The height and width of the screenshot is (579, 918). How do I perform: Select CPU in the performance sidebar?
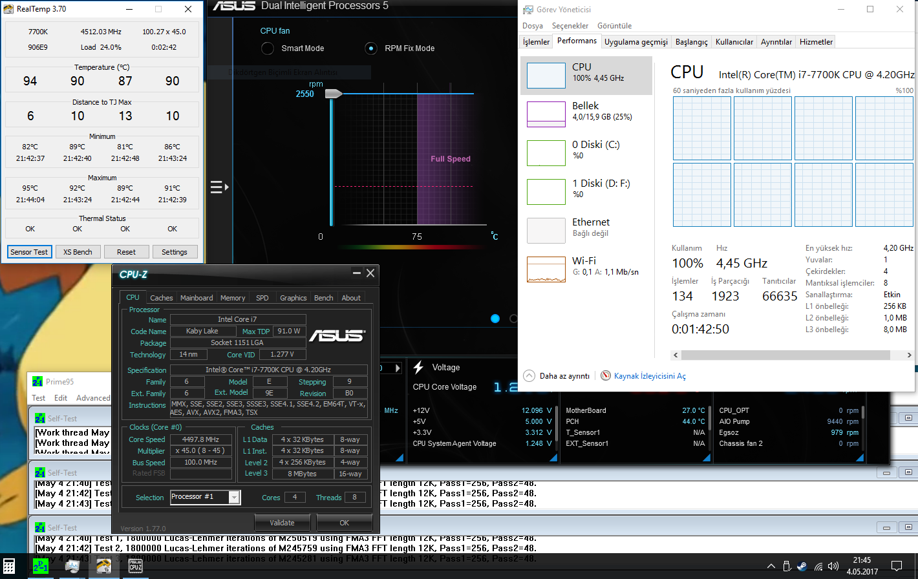586,76
